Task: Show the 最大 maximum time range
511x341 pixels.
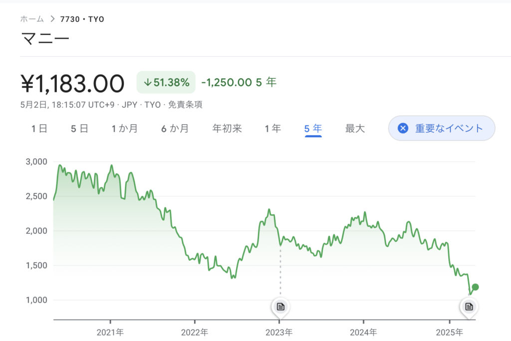Action: (x=355, y=128)
